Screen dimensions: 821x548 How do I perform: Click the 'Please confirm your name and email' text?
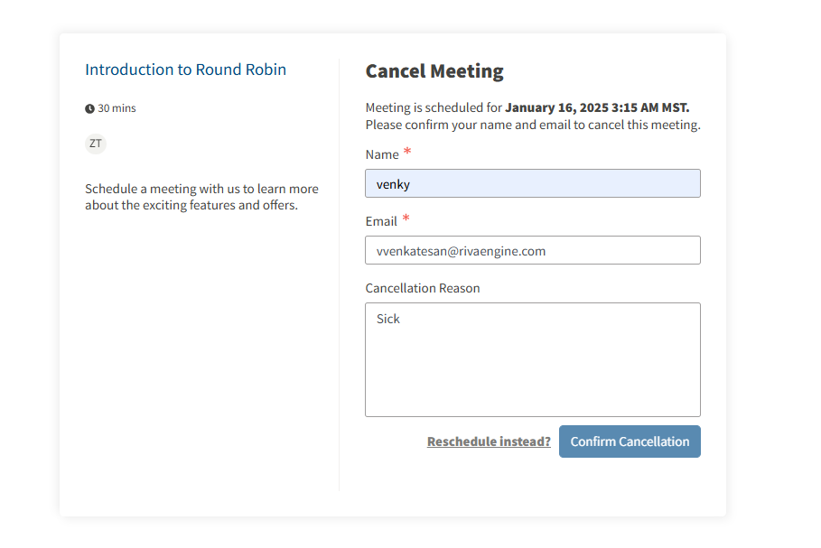point(532,125)
